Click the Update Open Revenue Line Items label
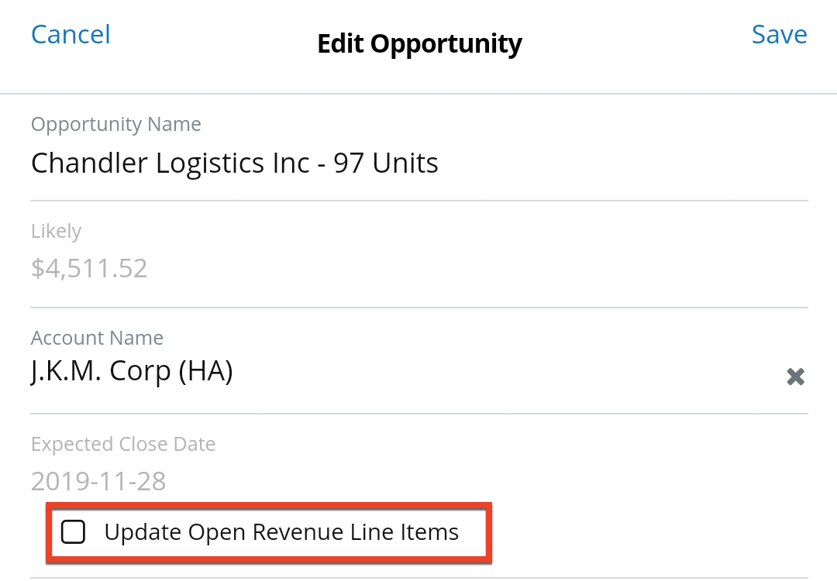837x581 pixels. 281,532
